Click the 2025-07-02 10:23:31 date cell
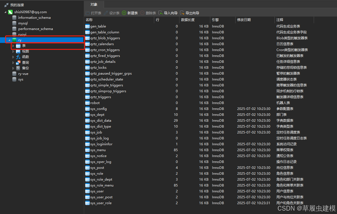 254,203
